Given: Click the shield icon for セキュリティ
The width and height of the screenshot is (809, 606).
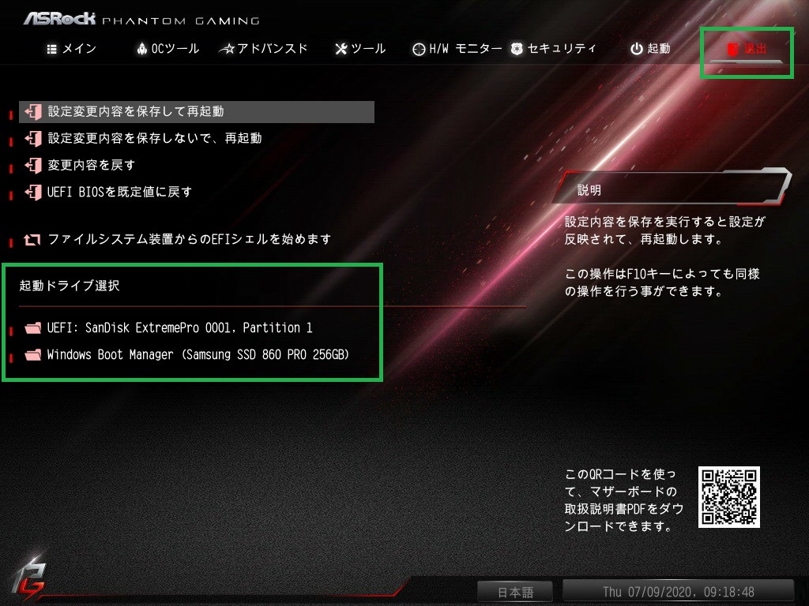Looking at the screenshot, I should coord(517,49).
